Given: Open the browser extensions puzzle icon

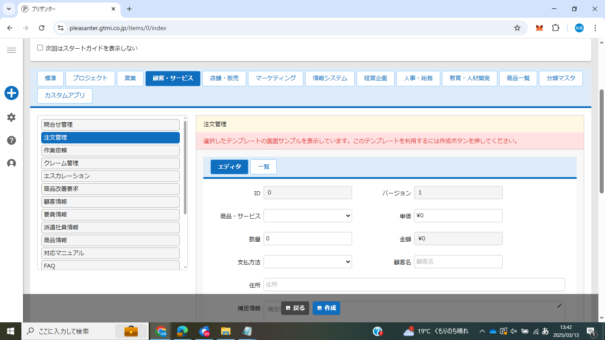Looking at the screenshot, I should coord(555,28).
